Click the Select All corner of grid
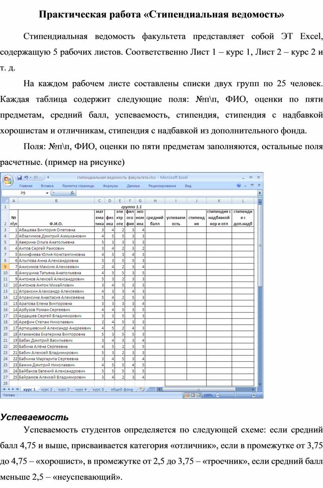323x488 pixels. [x=5, y=201]
